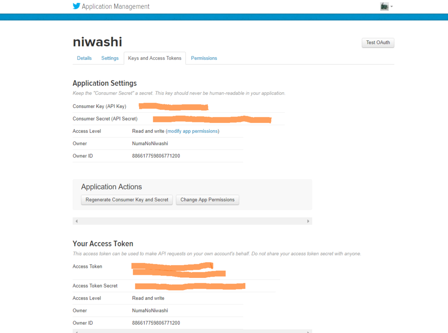Screen dimensions: 448x333
Task: Follow the 'modify app permissions' link
Action: tap(192, 131)
